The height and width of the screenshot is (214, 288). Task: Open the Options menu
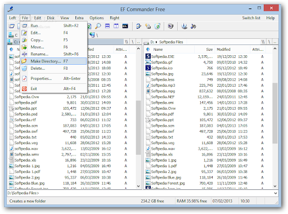[97, 18]
